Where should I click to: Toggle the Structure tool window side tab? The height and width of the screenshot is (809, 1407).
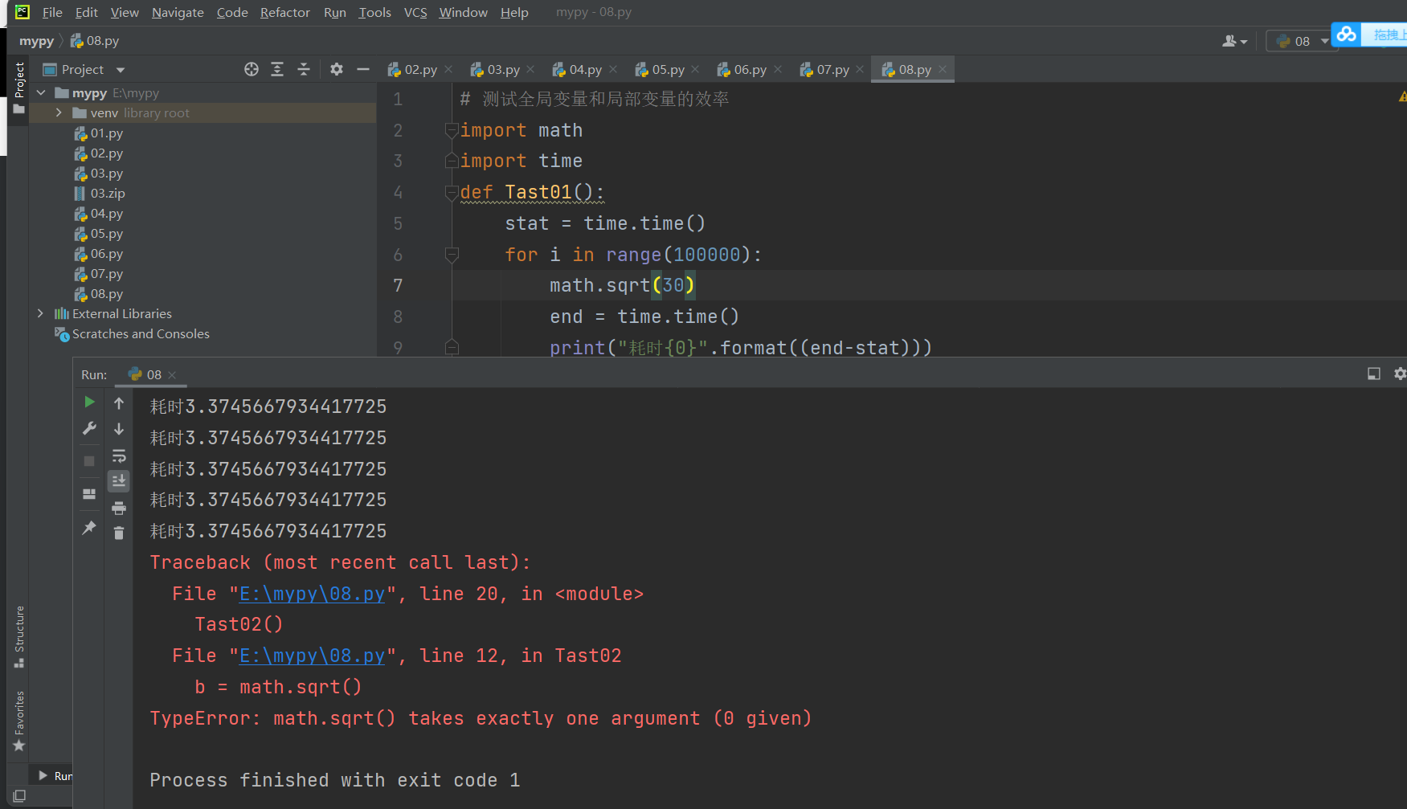[x=19, y=637]
